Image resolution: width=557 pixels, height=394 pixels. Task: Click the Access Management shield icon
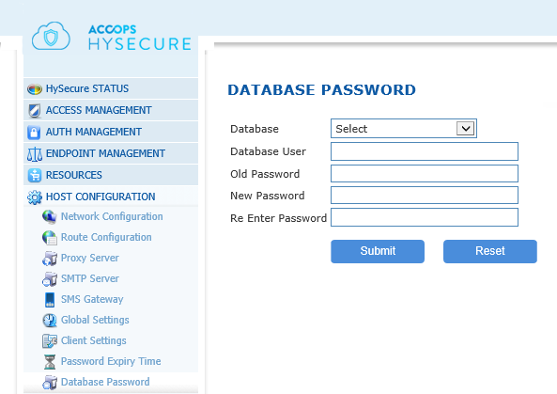coord(35,111)
